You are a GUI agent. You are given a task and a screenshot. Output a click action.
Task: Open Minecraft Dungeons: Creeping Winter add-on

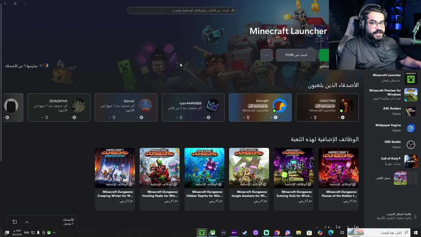[x=115, y=179]
